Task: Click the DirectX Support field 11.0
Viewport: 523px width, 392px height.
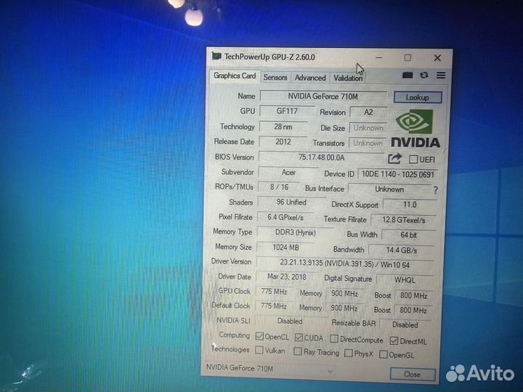Action: 410,204
